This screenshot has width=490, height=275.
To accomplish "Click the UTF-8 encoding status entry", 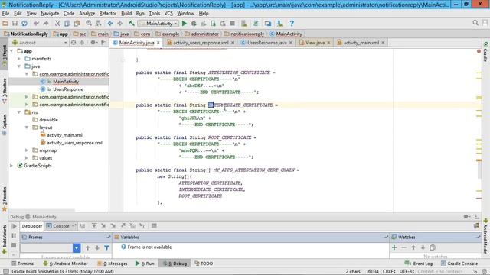I will 407,272.
